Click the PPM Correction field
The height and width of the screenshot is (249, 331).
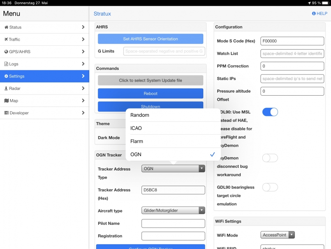click(292, 66)
